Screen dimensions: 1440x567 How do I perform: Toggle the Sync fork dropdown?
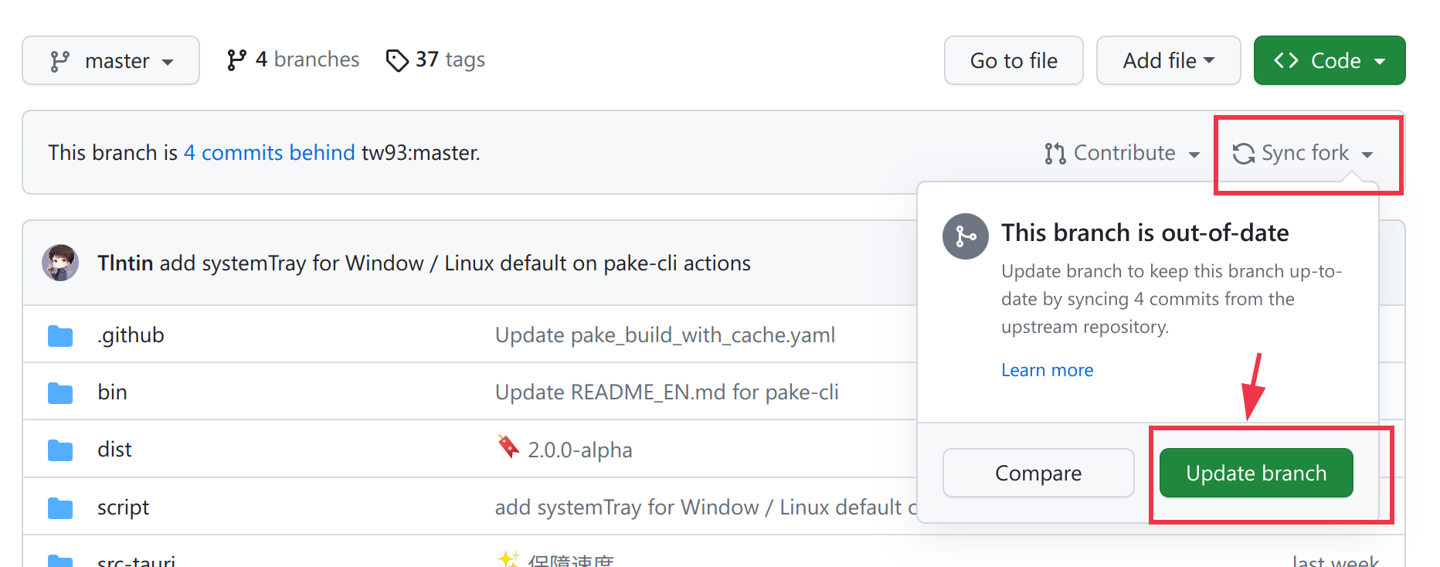[x=1303, y=153]
